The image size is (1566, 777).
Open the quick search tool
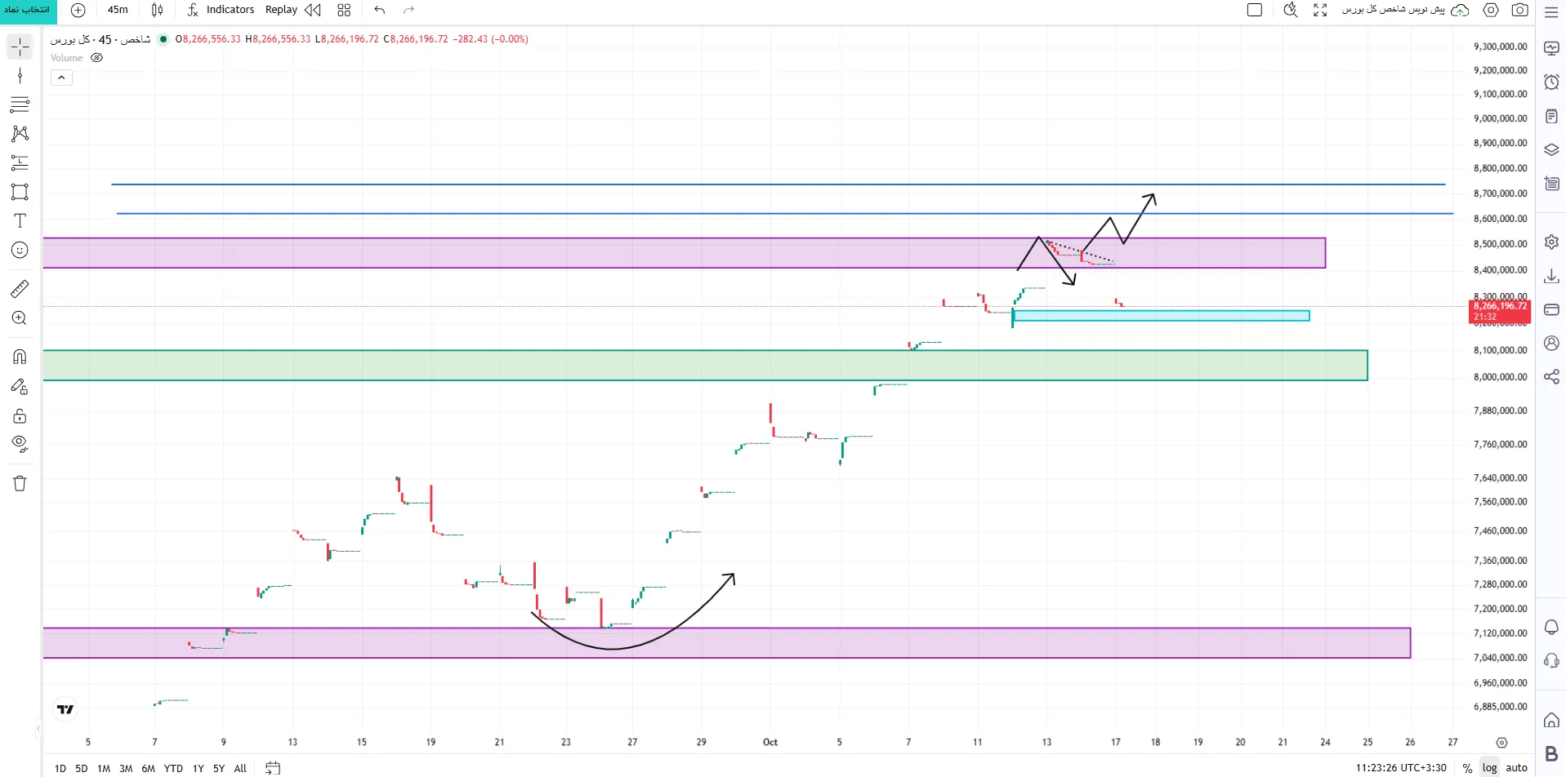click(1291, 10)
